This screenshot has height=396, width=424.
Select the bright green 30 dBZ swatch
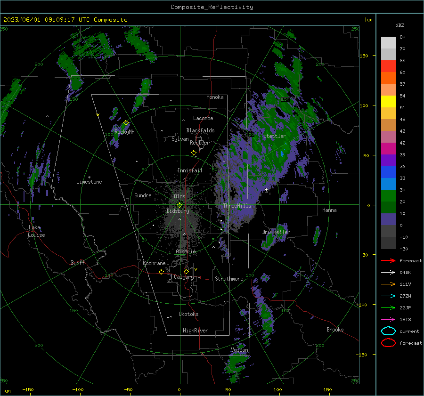[x=388, y=195]
